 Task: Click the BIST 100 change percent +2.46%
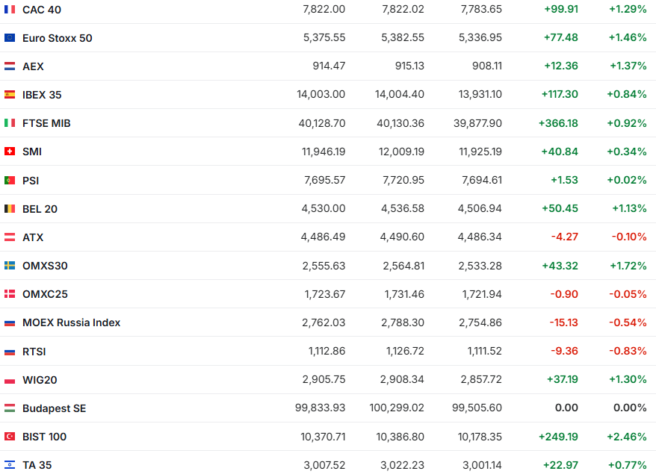pyautogui.click(x=628, y=437)
